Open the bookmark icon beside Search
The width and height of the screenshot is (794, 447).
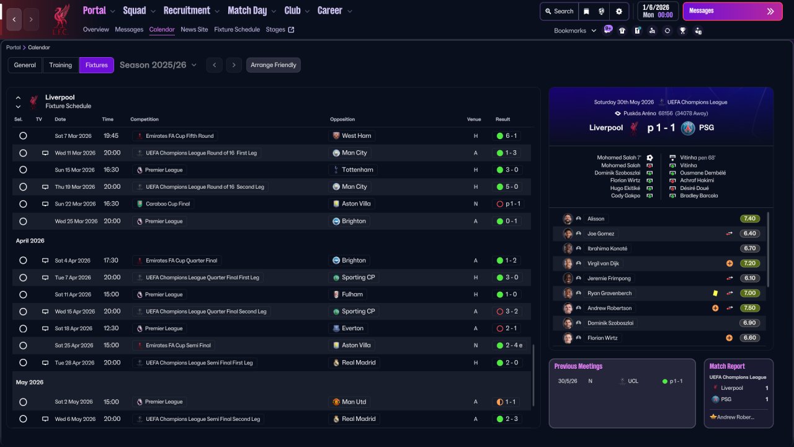(586, 11)
